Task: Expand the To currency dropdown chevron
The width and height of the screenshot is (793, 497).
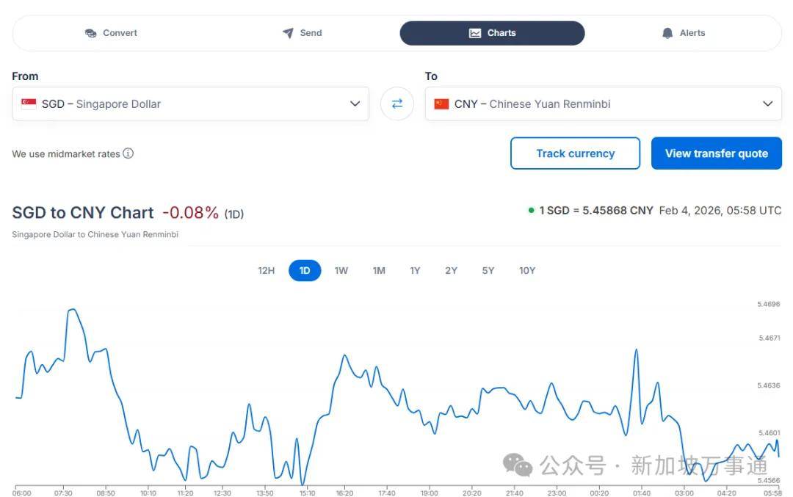Action: point(768,104)
